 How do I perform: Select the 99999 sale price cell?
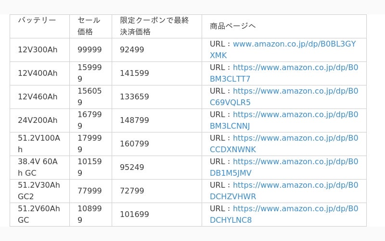click(x=90, y=50)
